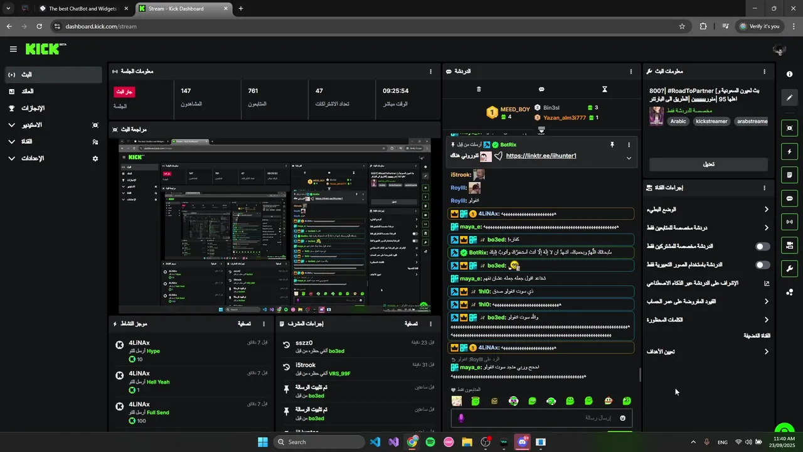Open the chat panel three-dot menu
The width and height of the screenshot is (803, 452).
pyautogui.click(x=631, y=72)
